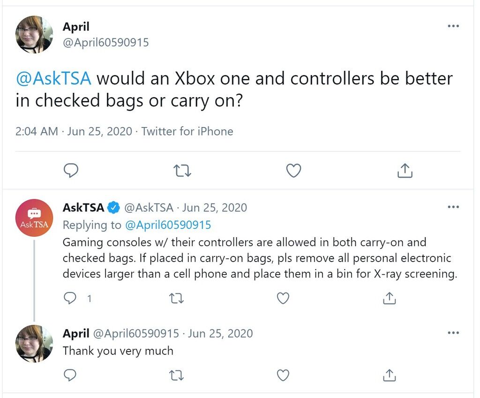The height and width of the screenshot is (398, 480).
Task: Reply to April's main Xbox tweet
Action: [71, 171]
